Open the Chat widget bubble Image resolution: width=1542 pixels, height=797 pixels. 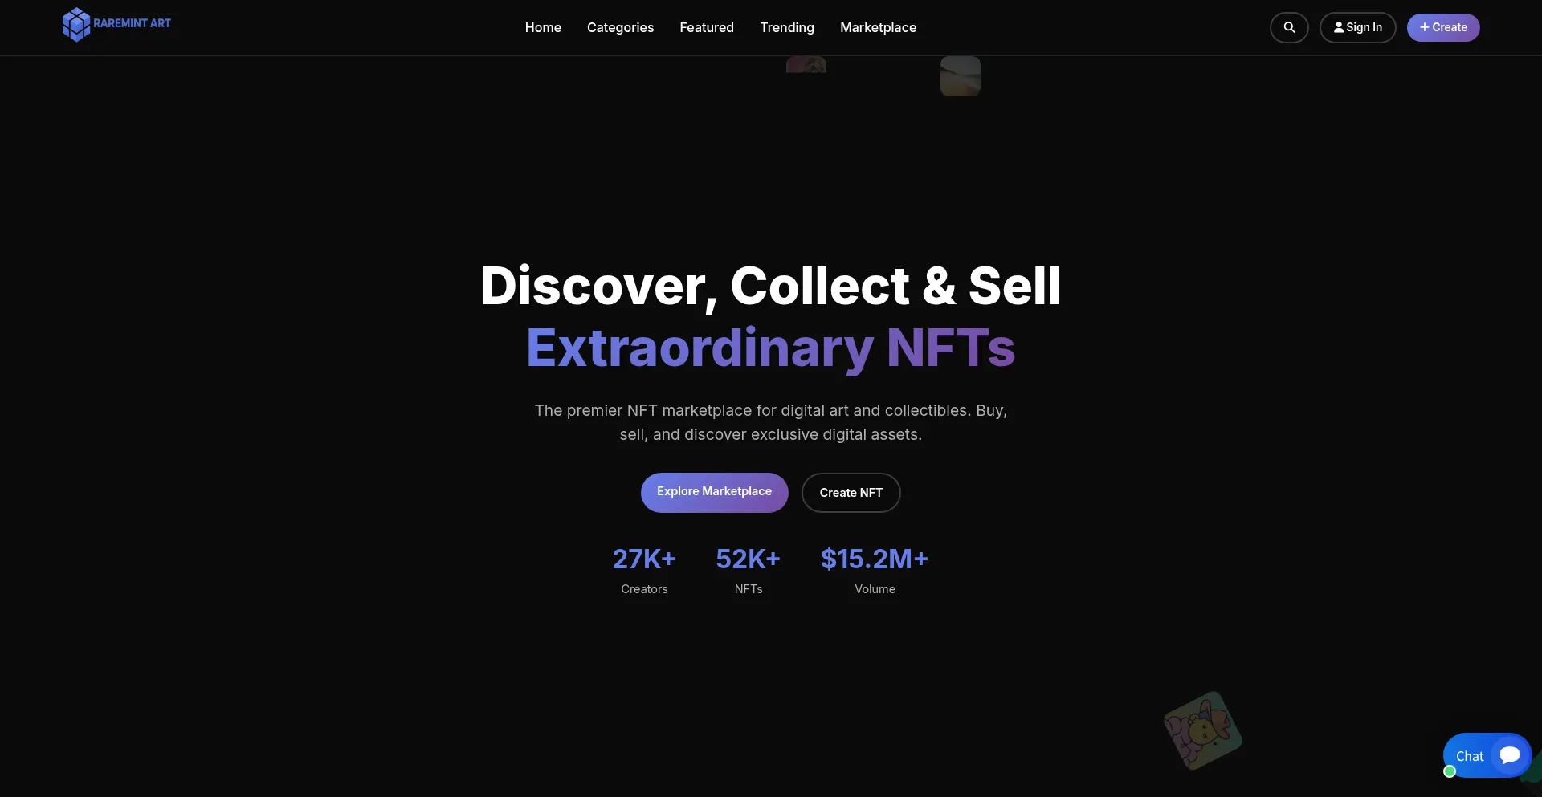coord(1487,755)
